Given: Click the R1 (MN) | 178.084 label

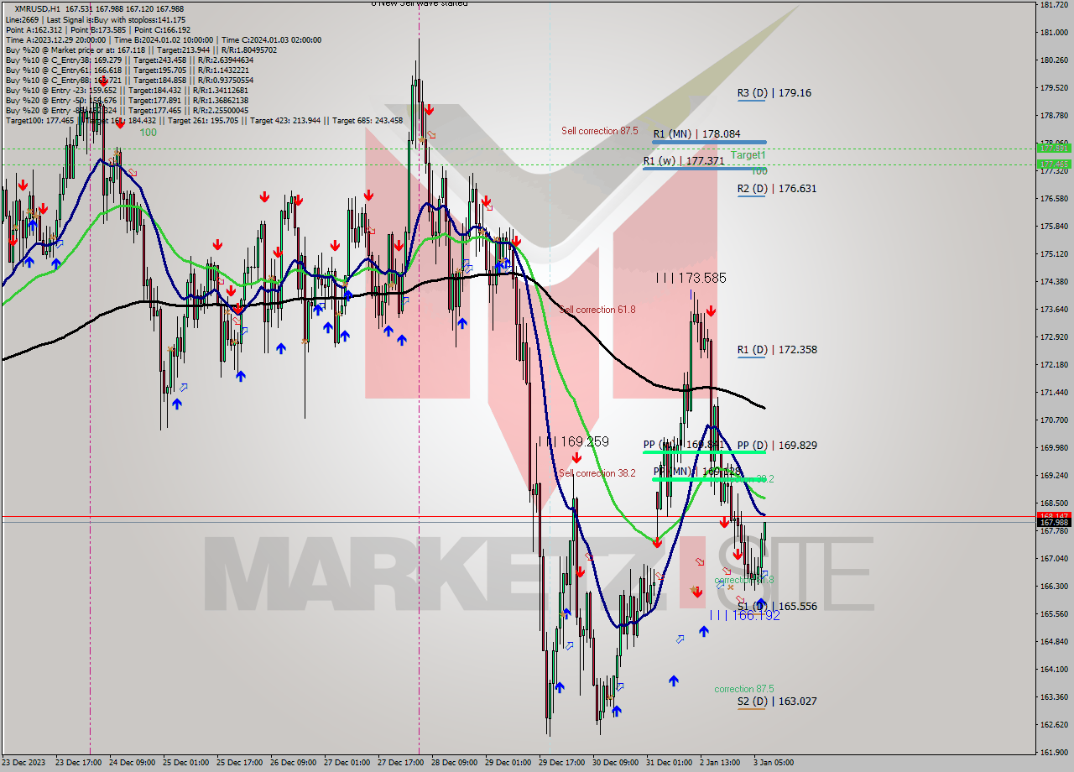Looking at the screenshot, I should coord(697,133).
